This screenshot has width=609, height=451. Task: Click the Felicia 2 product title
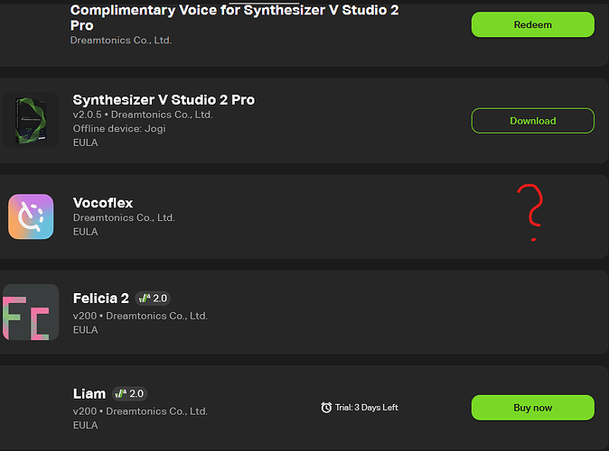(x=101, y=299)
